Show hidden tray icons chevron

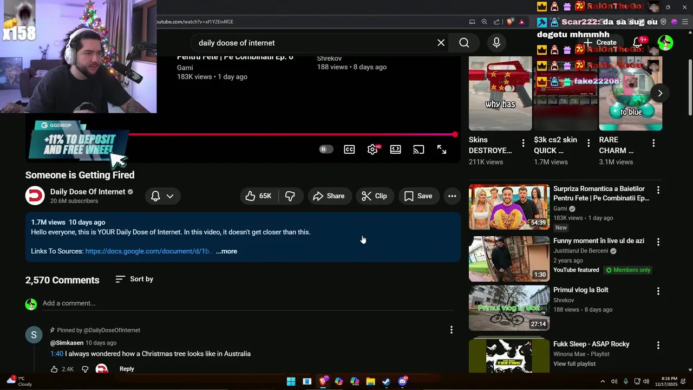pos(603,381)
